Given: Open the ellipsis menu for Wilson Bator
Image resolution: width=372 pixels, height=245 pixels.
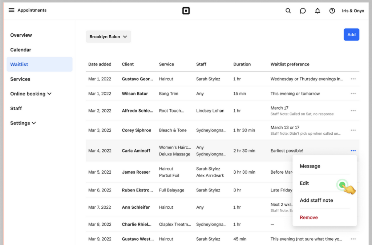Looking at the screenshot, I should pyautogui.click(x=353, y=94).
